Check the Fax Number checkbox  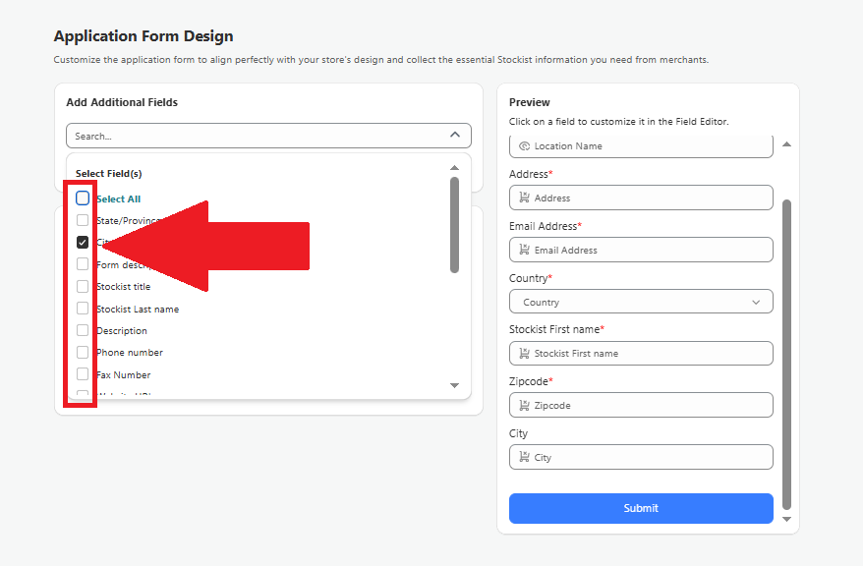click(x=83, y=374)
